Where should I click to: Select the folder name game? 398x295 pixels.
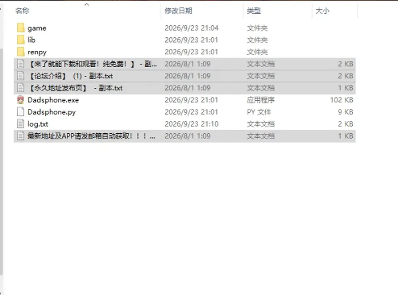point(37,28)
